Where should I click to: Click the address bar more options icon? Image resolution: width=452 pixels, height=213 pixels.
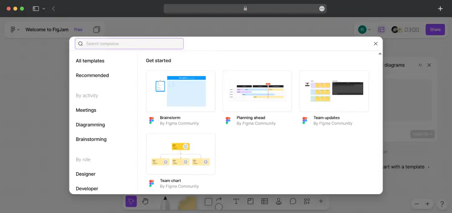pos(322,9)
